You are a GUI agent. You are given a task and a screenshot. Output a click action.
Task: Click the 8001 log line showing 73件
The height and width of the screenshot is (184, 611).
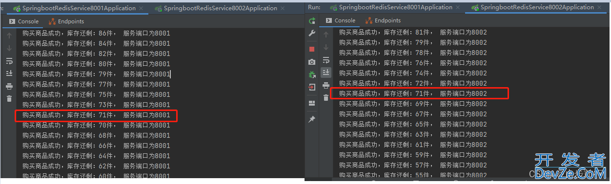(96, 105)
